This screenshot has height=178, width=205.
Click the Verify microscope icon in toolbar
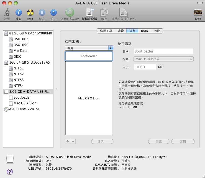pyautogui.click(x=7, y=12)
